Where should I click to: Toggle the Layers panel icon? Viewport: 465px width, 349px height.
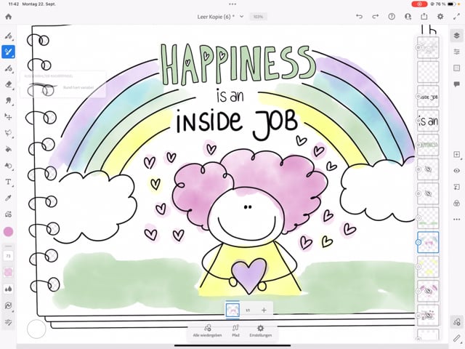457,36
